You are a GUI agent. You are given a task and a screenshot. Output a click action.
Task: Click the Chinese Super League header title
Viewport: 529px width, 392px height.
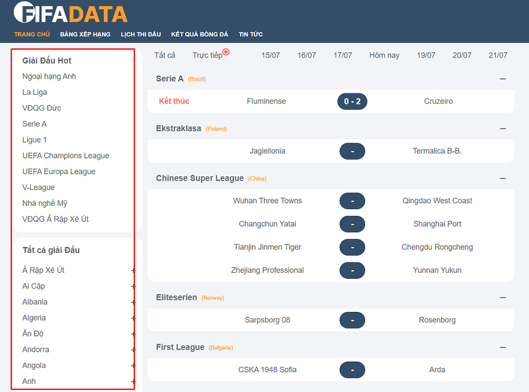click(200, 178)
